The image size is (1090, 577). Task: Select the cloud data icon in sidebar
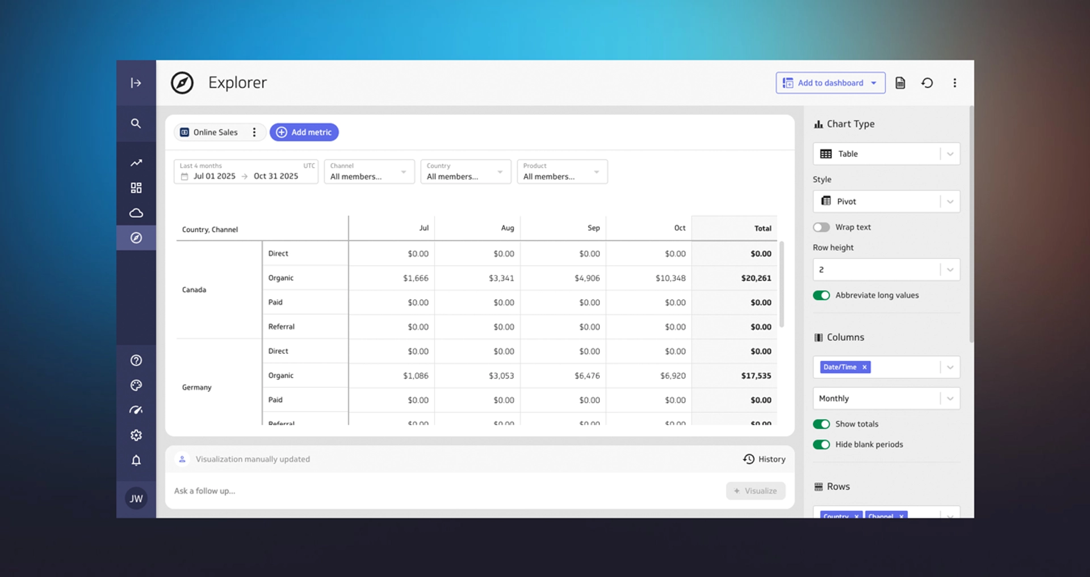point(136,213)
